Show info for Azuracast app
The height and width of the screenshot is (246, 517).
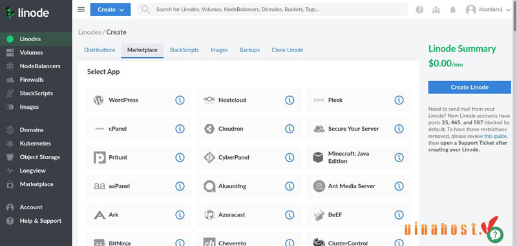[290, 215]
